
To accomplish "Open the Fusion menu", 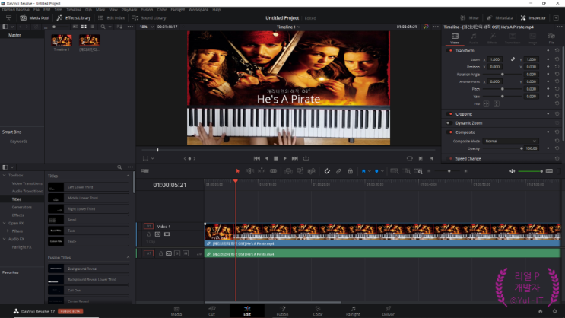I will pos(147,10).
